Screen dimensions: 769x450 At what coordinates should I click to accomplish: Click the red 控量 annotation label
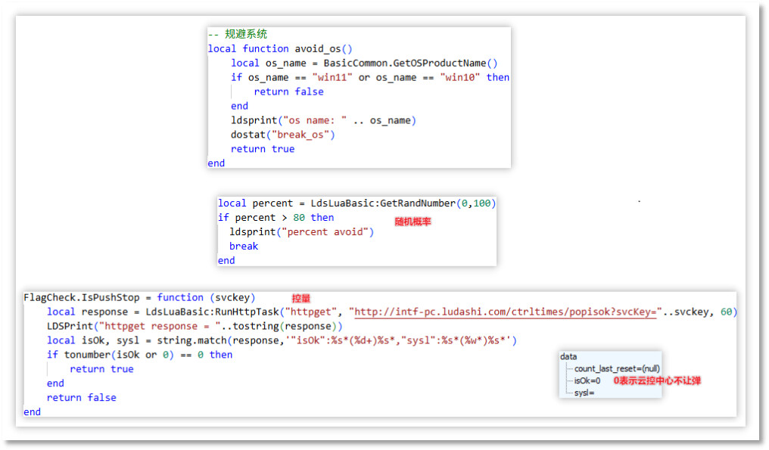click(301, 299)
